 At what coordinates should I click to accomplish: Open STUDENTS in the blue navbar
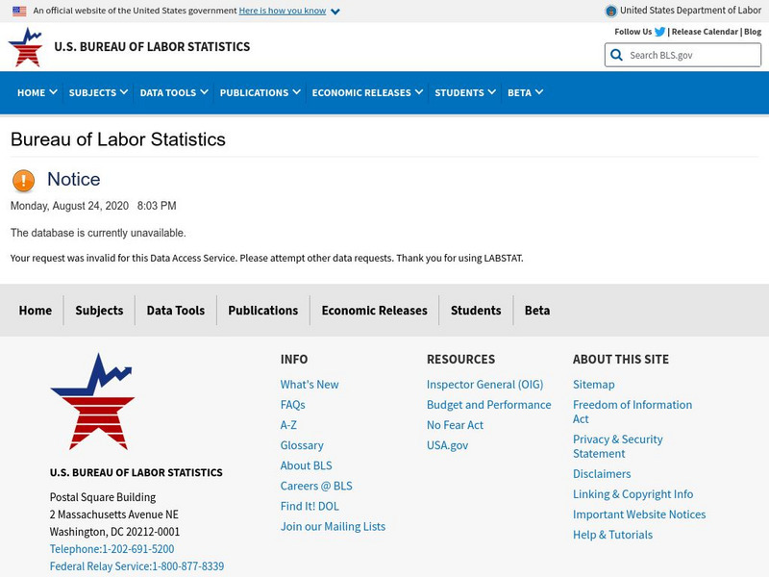pyautogui.click(x=459, y=92)
